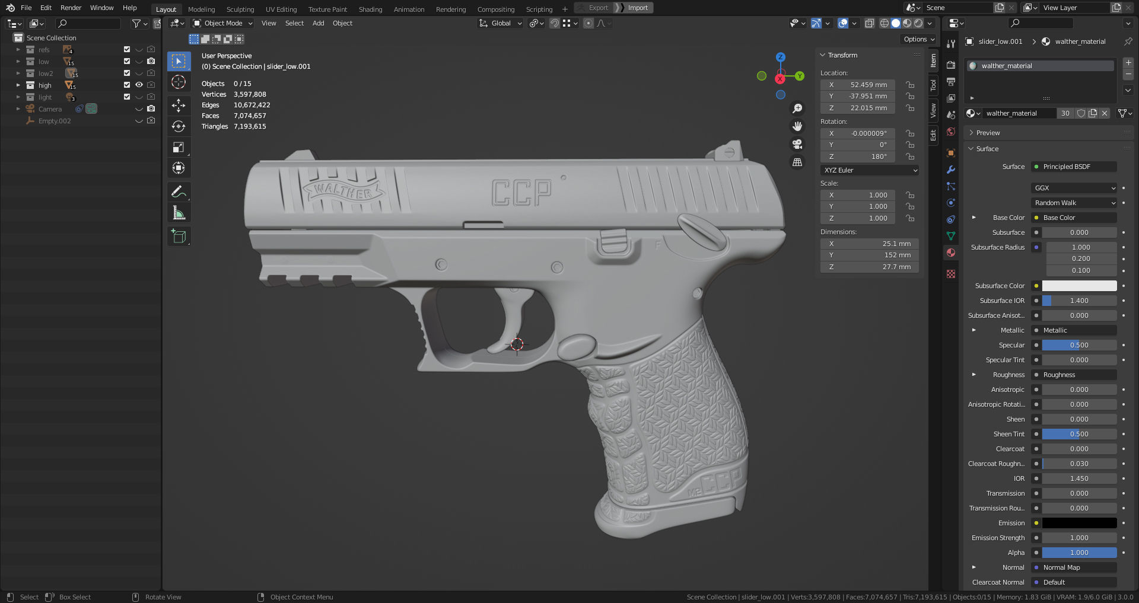Switch to rendered viewport shading
Screen dimensions: 1139x603
918,23
